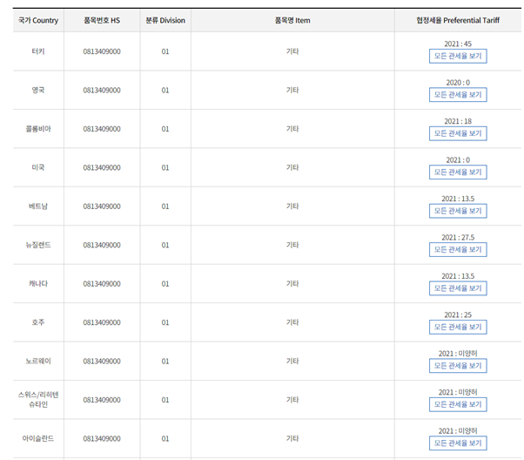Click the 'Preferential Tariff' column header
524x460 pixels.
tap(471, 20)
